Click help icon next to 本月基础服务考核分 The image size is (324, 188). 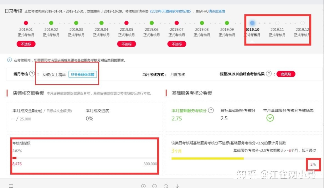point(211,110)
